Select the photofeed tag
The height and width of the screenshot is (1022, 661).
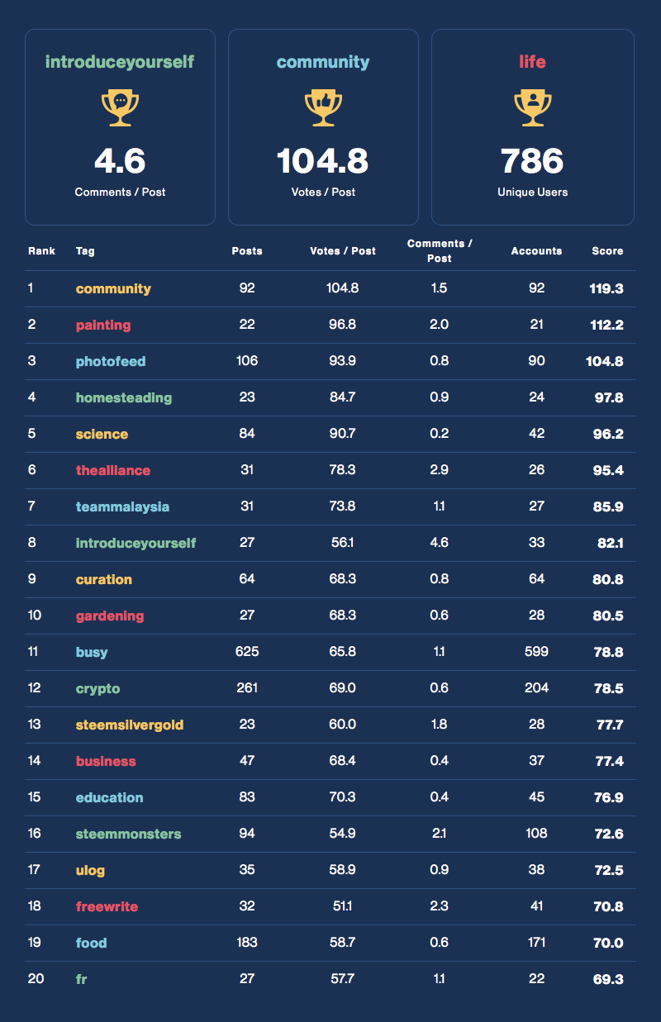tap(111, 362)
